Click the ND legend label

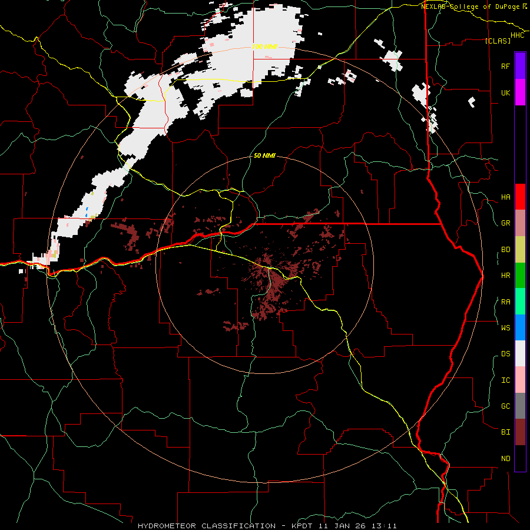pos(505,459)
